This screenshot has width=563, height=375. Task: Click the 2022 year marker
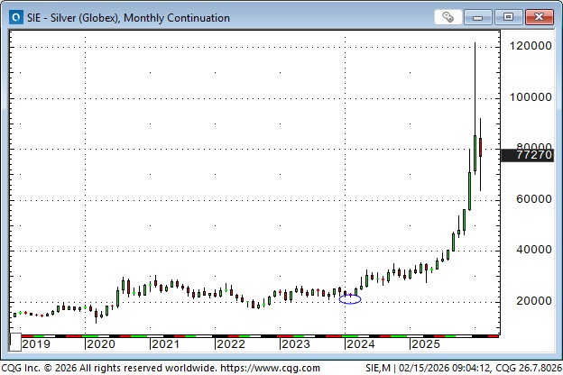[230, 343]
